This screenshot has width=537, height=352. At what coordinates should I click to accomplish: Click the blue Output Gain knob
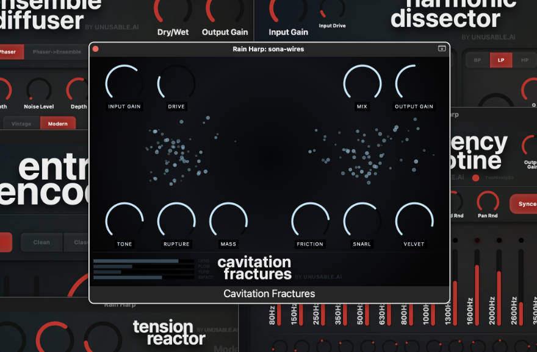pyautogui.click(x=414, y=83)
